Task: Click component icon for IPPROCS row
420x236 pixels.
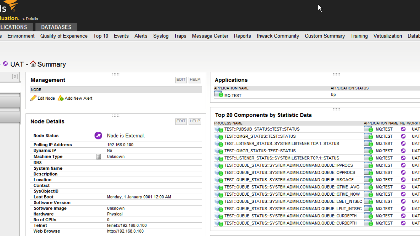Action: click(219, 165)
